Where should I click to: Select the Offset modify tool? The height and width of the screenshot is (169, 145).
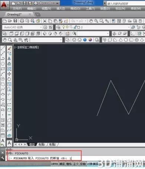pyautogui.click(x=9, y=64)
